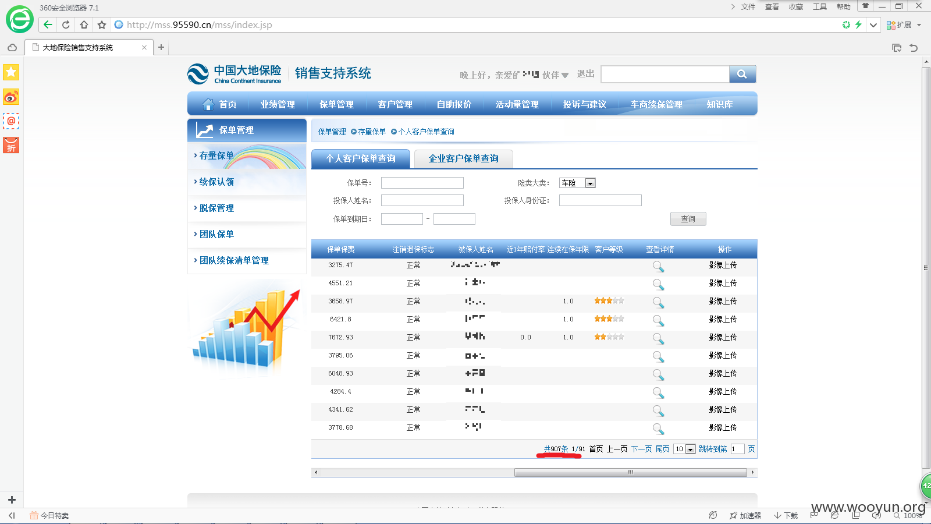Image resolution: width=931 pixels, height=524 pixels.
Task: View details for the 4341.62 policy row
Action: point(658,410)
